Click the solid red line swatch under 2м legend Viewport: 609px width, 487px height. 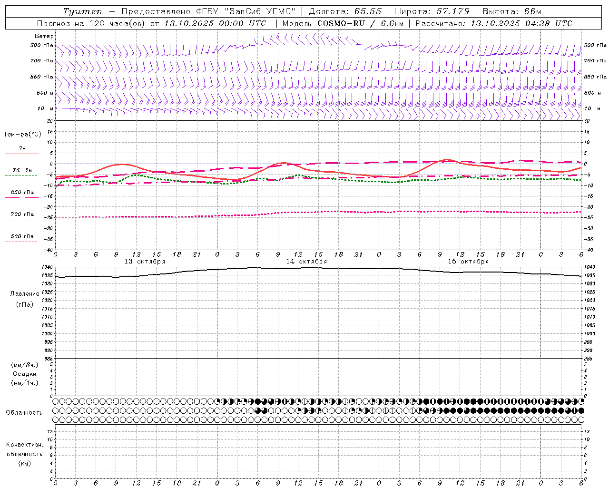tap(22, 154)
